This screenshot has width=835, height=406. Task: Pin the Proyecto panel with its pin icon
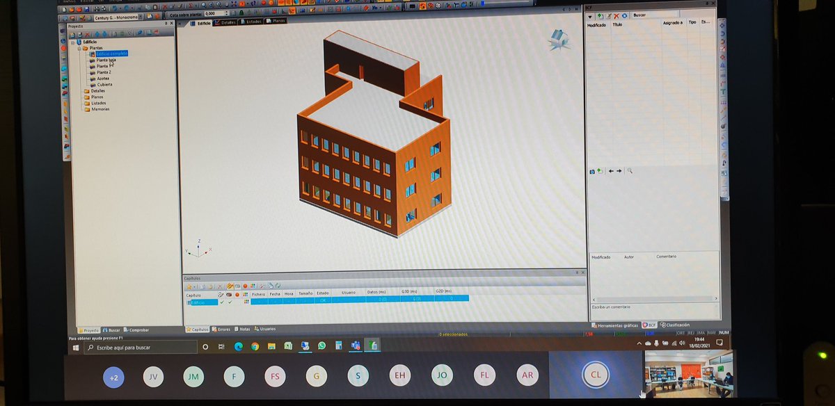tap(166, 23)
